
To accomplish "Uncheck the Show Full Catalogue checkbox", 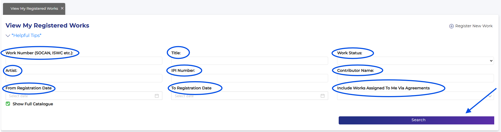I will tap(8, 104).
